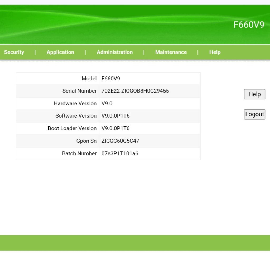Click the Serial Number label
The width and height of the screenshot is (270, 270).
[79, 91]
